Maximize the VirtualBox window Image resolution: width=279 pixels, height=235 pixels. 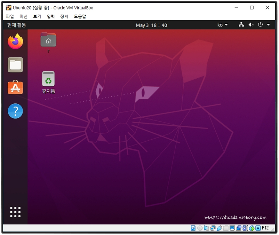pos(252,8)
